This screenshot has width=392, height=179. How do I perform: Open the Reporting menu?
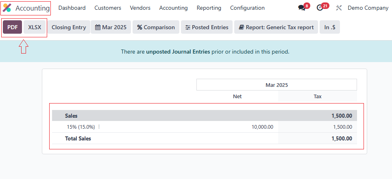tap(209, 8)
